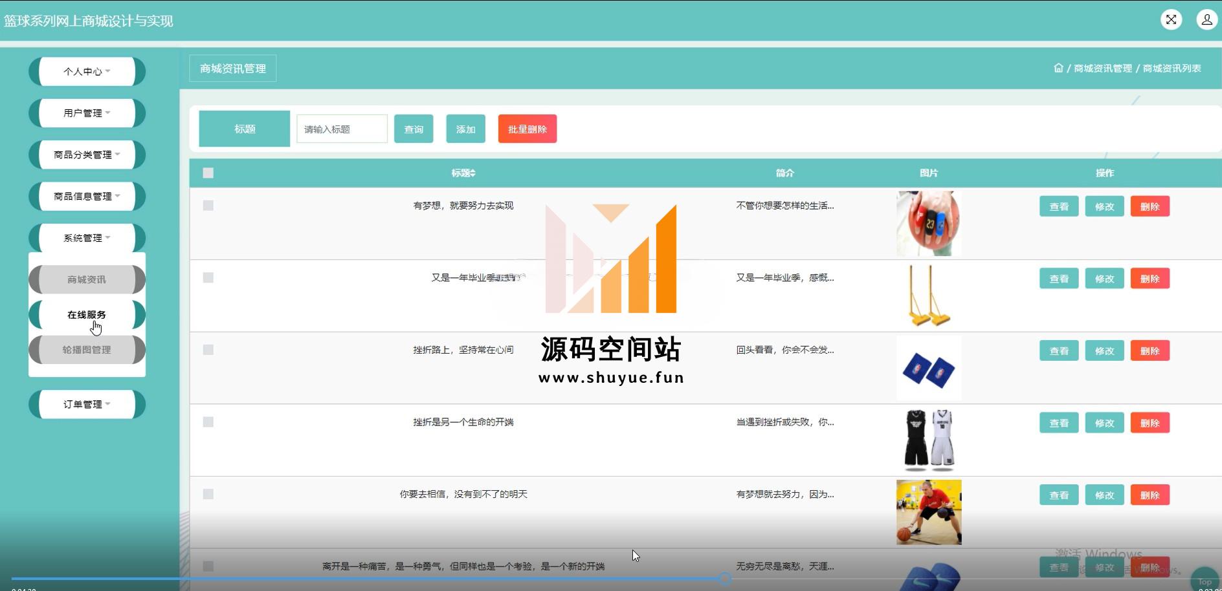The image size is (1222, 591).
Task: Click 查看 for '有梦想，就要努力去实现'
Action: point(1059,206)
